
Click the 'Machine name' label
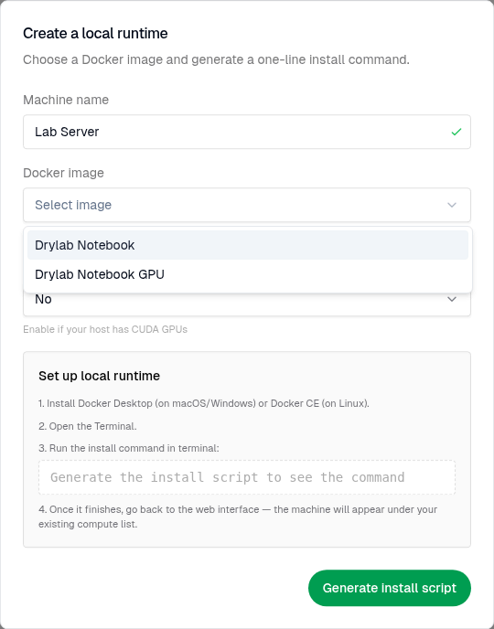click(x=66, y=100)
